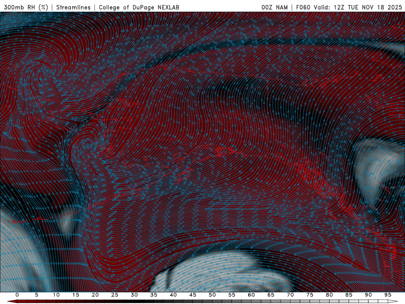Click the "College of DuPage NEXLAB" text

pos(139,7)
